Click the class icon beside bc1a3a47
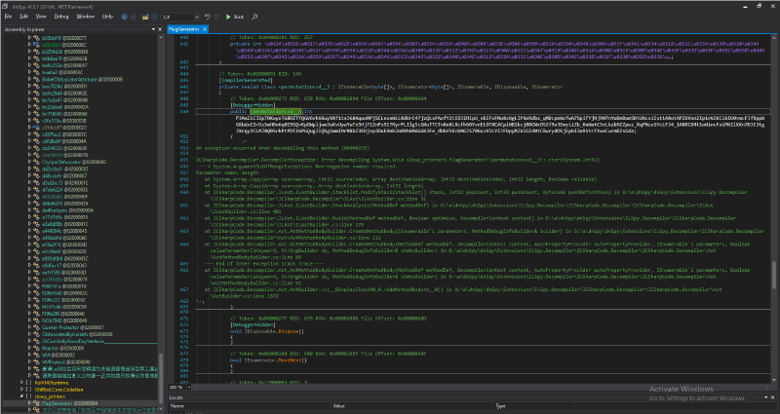780x414 pixels. pyautogui.click(x=36, y=100)
